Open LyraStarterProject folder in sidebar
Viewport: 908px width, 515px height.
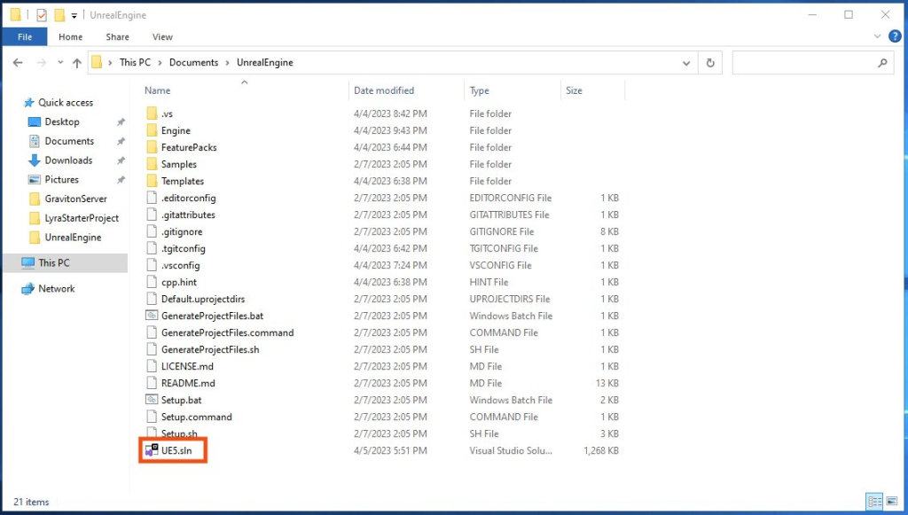(x=82, y=218)
